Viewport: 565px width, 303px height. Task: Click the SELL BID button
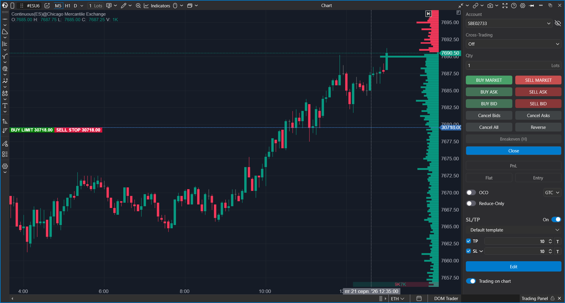click(538, 104)
